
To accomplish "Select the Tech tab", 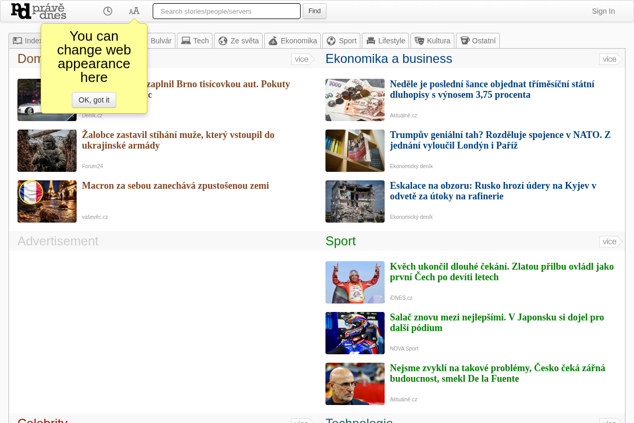I will (x=194, y=41).
